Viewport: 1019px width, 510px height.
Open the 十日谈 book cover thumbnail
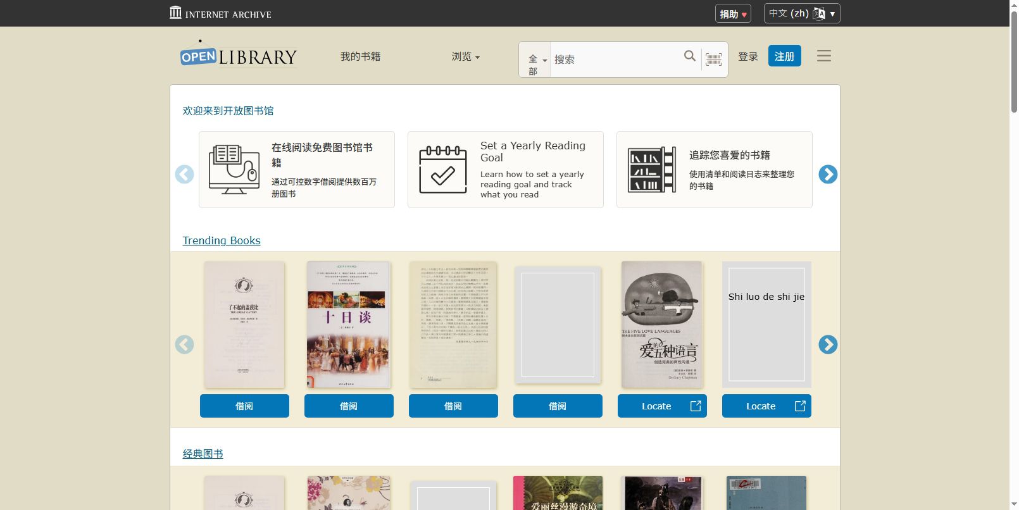click(348, 325)
